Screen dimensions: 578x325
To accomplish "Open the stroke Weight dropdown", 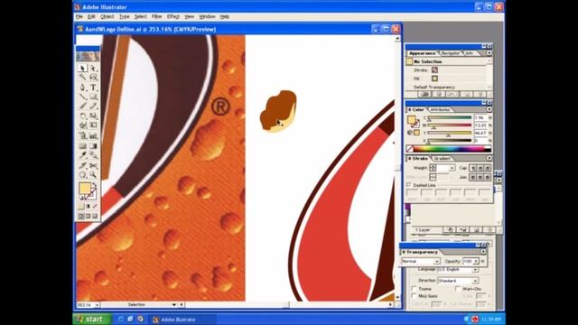I will [452, 168].
